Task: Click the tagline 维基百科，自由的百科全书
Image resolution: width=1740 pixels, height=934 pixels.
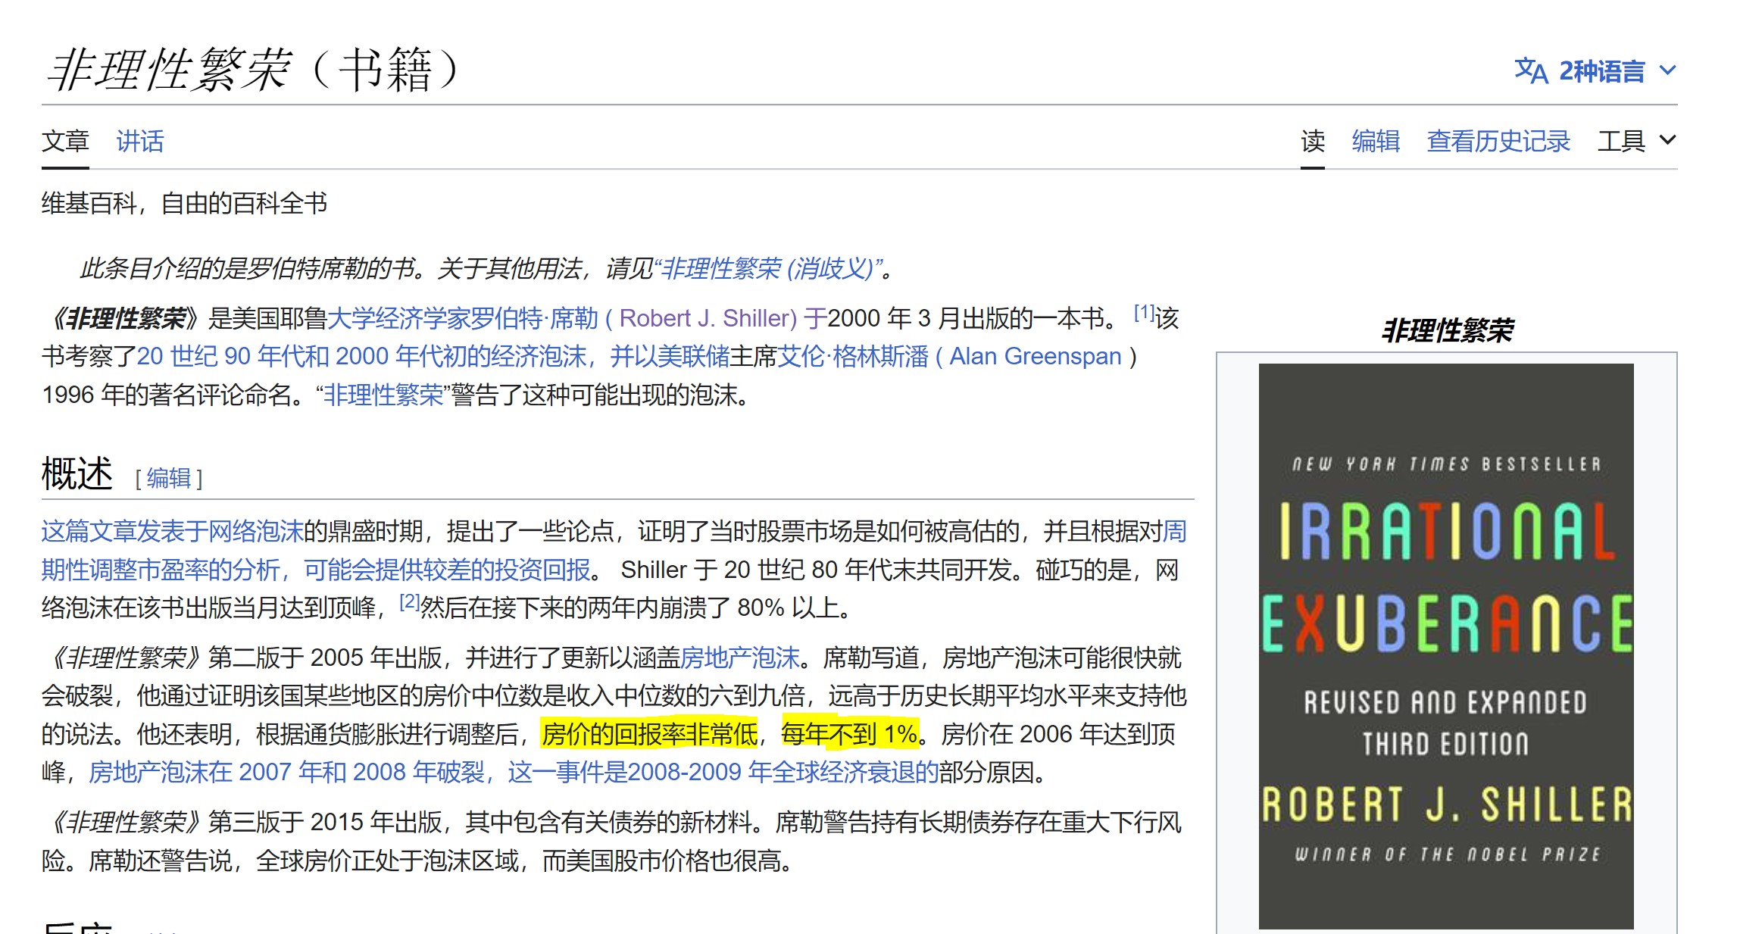Action: point(184,203)
